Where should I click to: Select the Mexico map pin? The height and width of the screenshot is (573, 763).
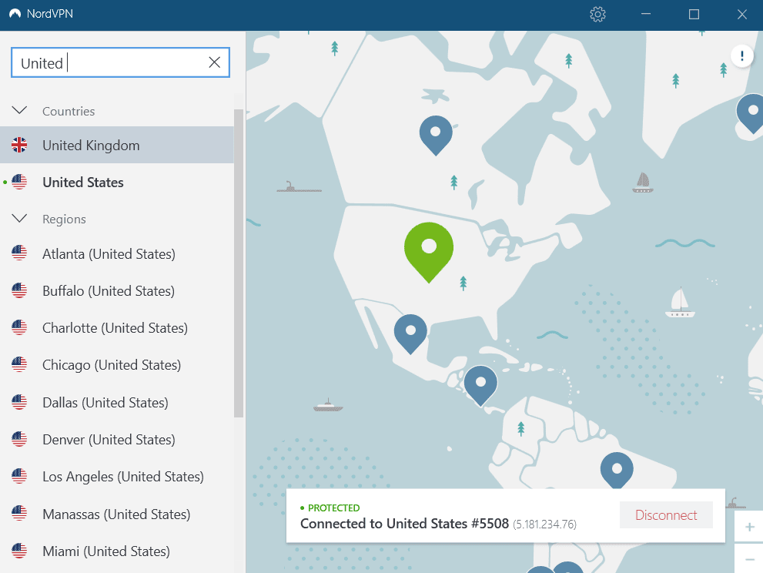click(410, 334)
